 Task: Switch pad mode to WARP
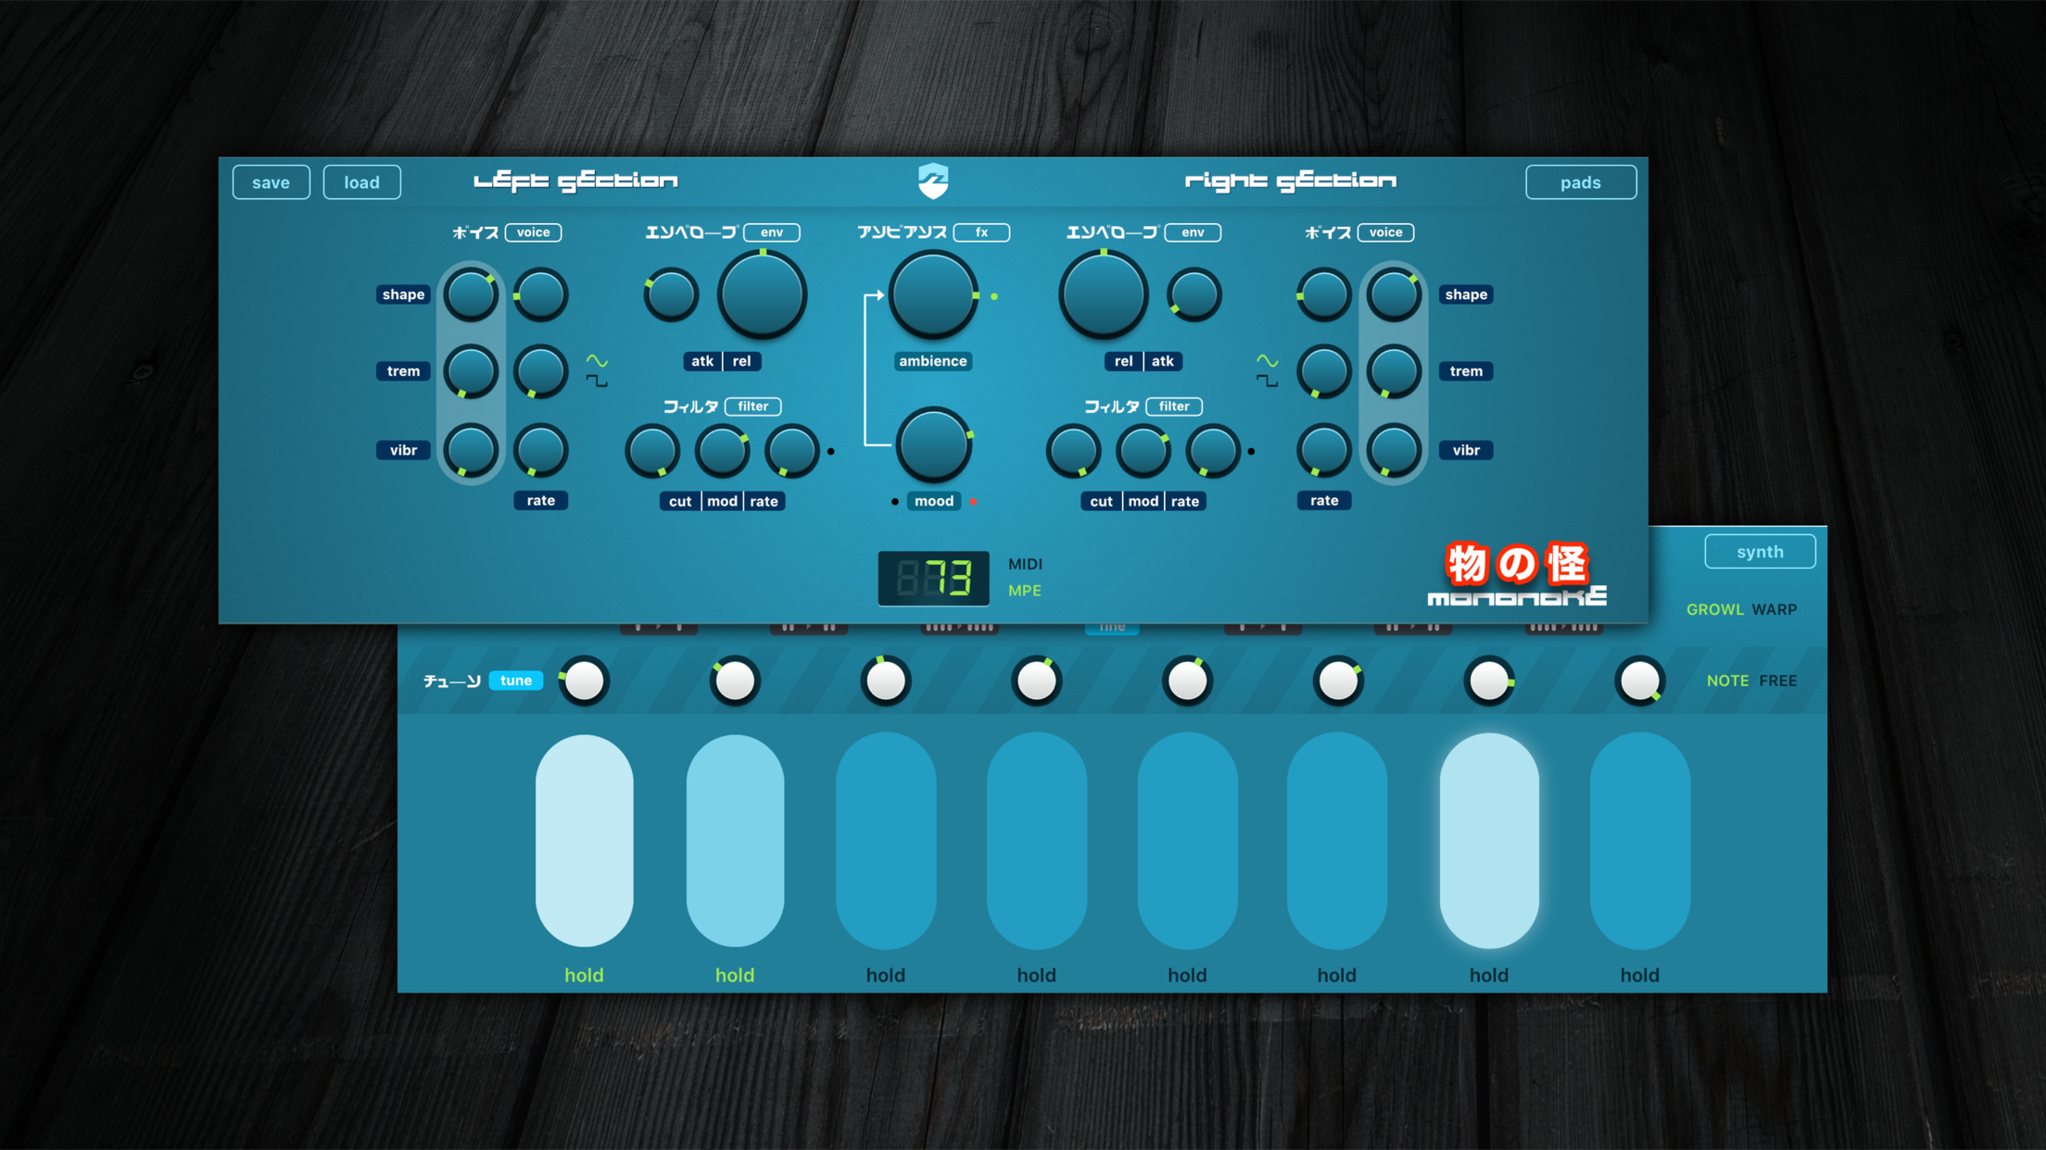pos(1774,609)
